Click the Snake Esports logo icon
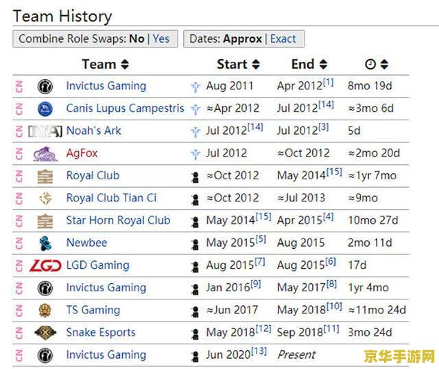Screen dimensions: 439x369 45,333
